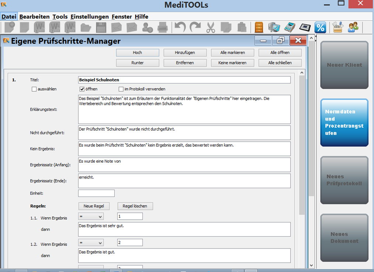374x272 pixels.
Task: Open the Fenster menu
Action: tap(122, 17)
